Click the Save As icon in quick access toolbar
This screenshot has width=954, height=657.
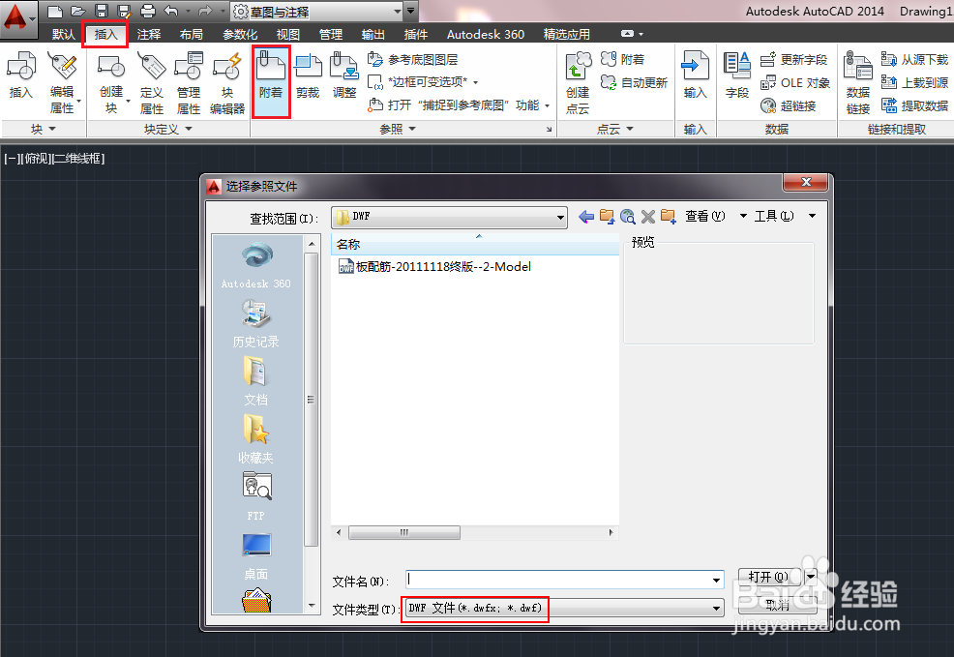point(124,11)
